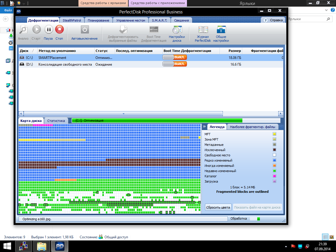Click Загрузка purple color swatch
Screen dimensions: 336x252
point(274,181)
